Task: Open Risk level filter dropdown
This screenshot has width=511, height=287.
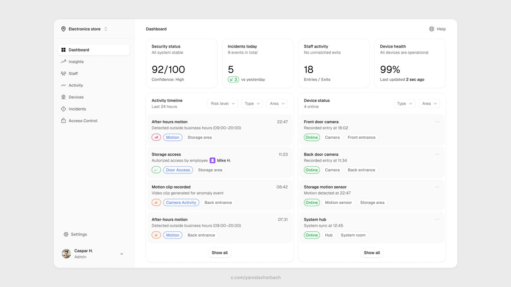Action: tap(223, 103)
